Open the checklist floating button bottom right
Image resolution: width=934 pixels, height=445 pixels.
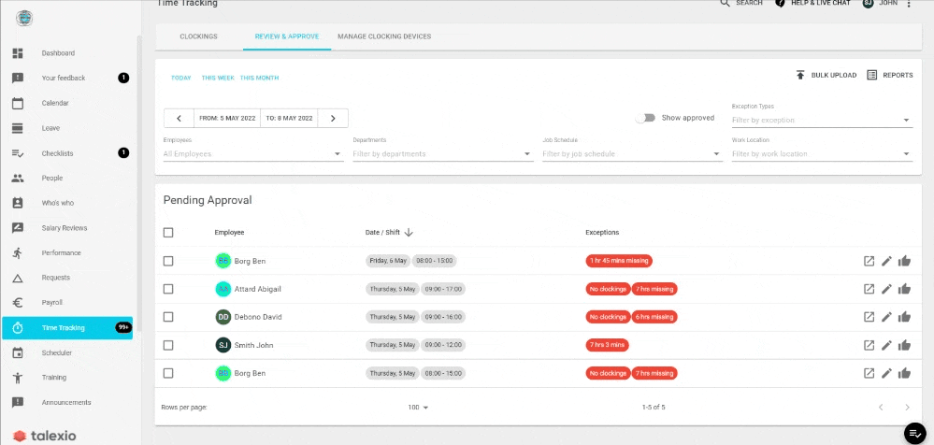point(915,433)
